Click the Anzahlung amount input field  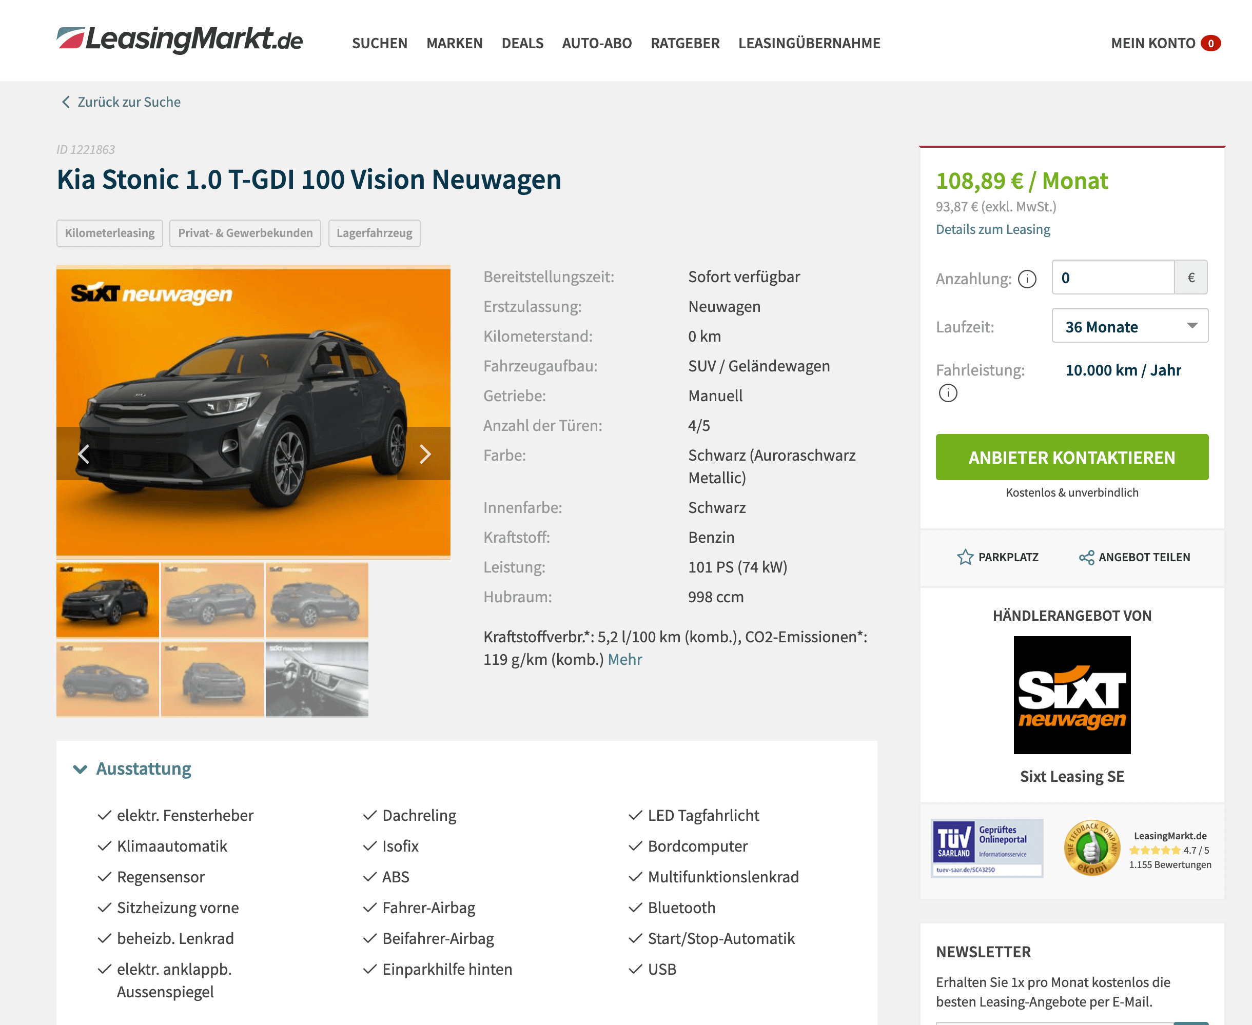pos(1112,278)
